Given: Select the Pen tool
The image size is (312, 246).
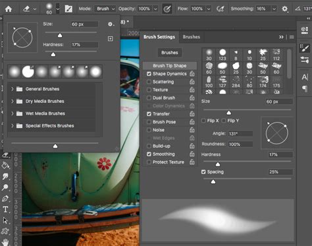Looking at the screenshot, I should point(5,199).
